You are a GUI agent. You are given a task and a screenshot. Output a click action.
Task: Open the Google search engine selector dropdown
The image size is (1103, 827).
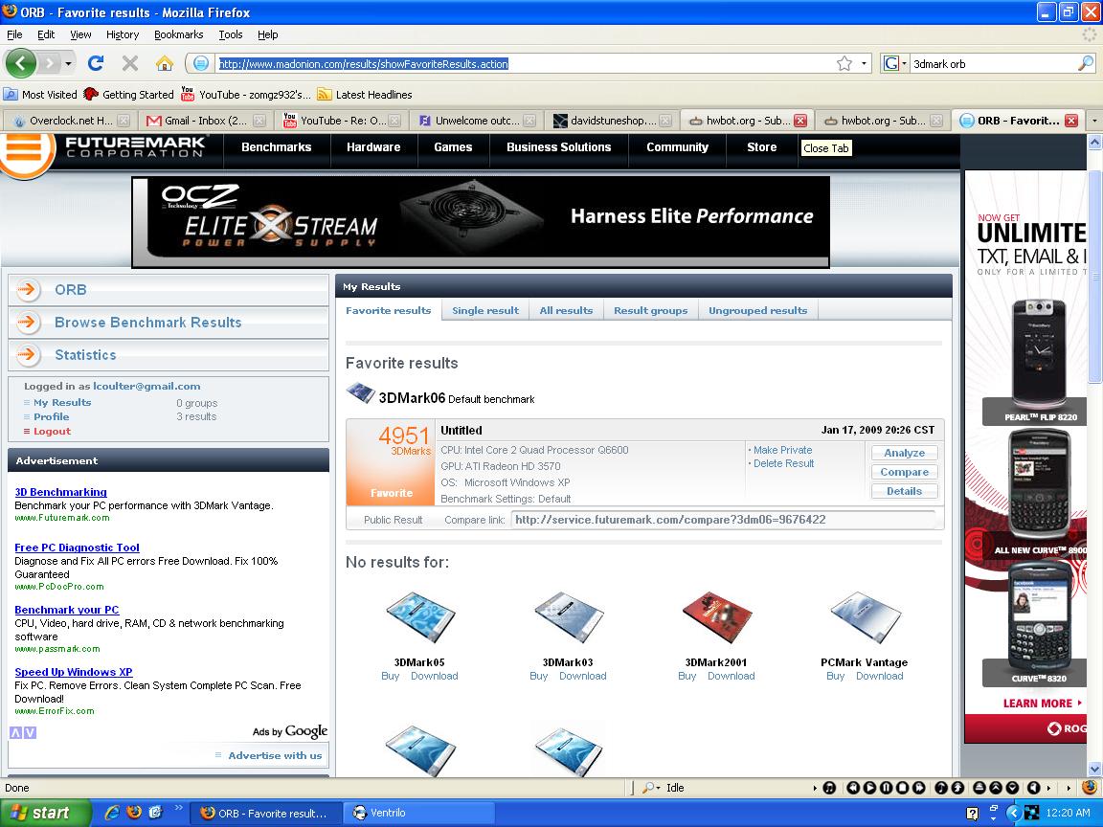[894, 64]
